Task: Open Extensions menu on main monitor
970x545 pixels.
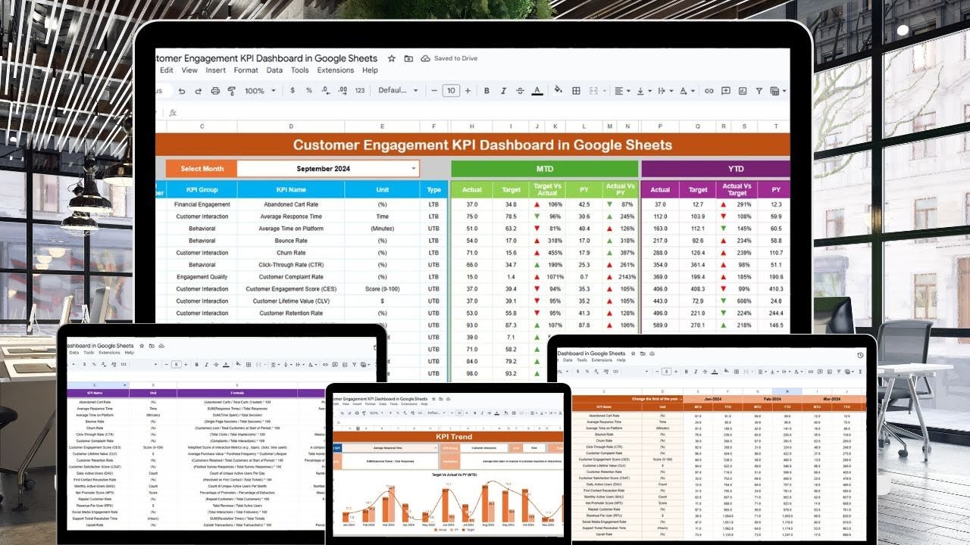Action: coord(335,70)
